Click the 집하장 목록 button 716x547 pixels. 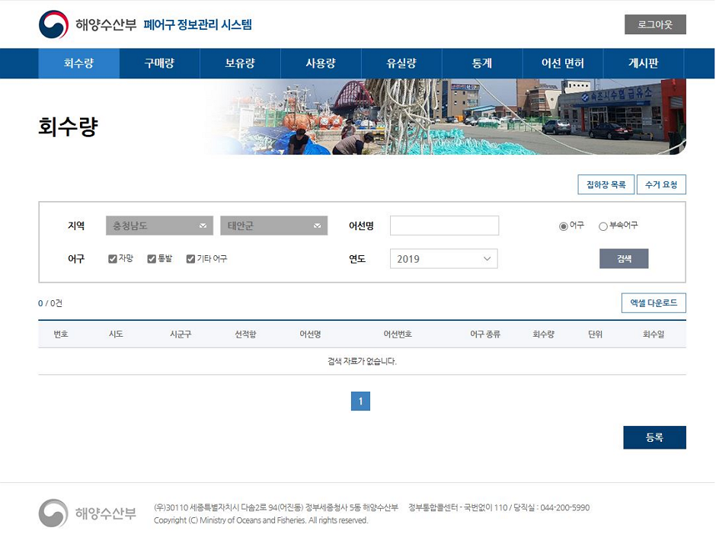[x=606, y=184]
